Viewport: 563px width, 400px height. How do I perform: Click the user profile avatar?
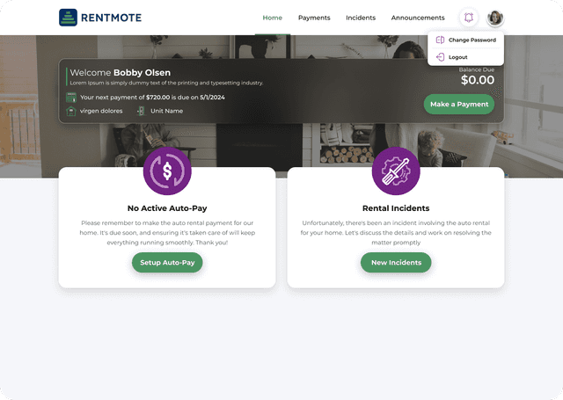click(495, 18)
